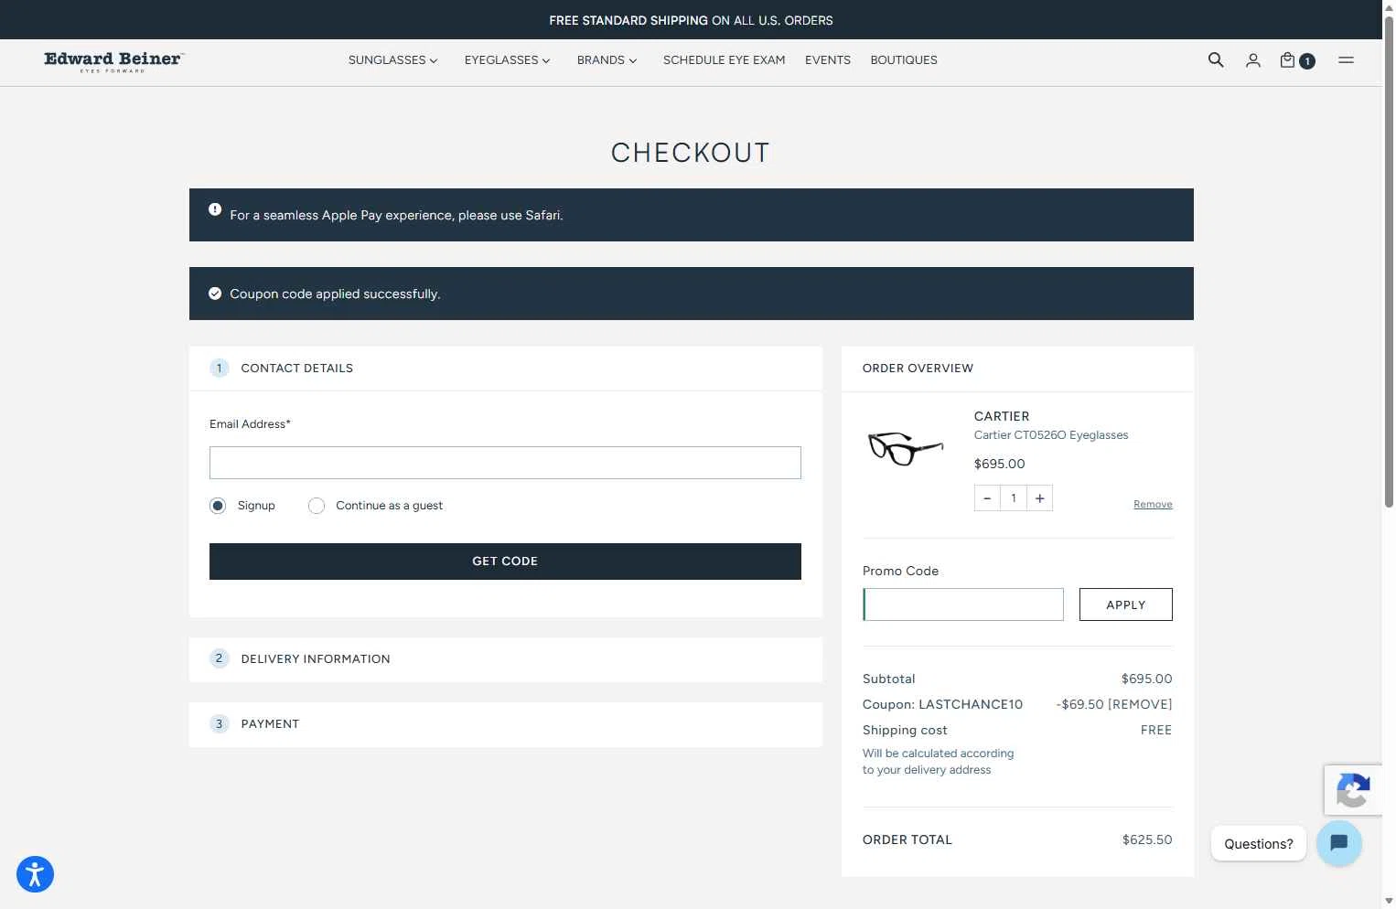Viewport: 1396px width, 909px height.
Task: Click the reCAPTCHA badge
Action: click(1353, 789)
